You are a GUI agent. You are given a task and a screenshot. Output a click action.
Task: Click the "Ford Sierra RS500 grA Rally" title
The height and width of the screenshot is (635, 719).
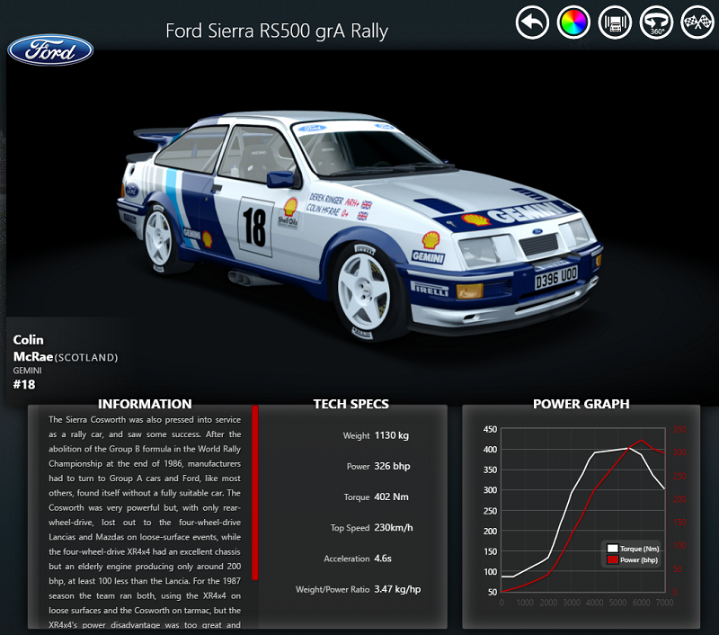click(x=277, y=31)
